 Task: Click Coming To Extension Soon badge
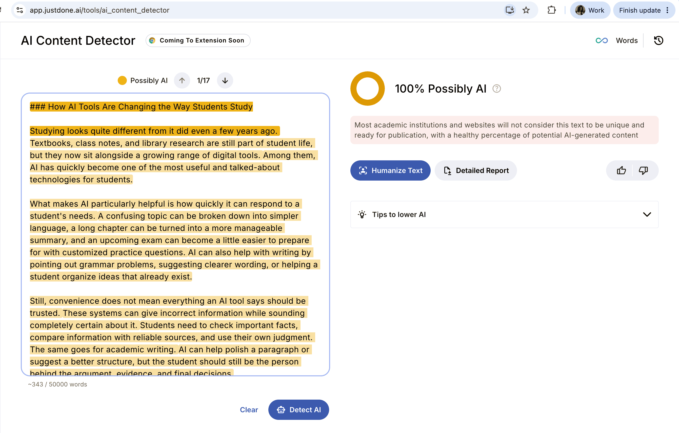(198, 40)
